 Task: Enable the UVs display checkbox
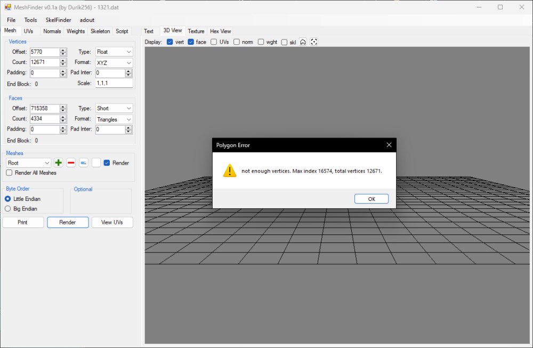(x=214, y=42)
